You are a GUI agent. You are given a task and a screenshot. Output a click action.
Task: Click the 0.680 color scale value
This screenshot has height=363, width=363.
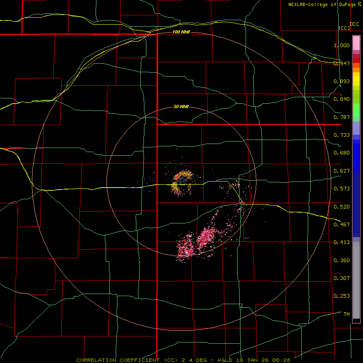pyautogui.click(x=342, y=153)
